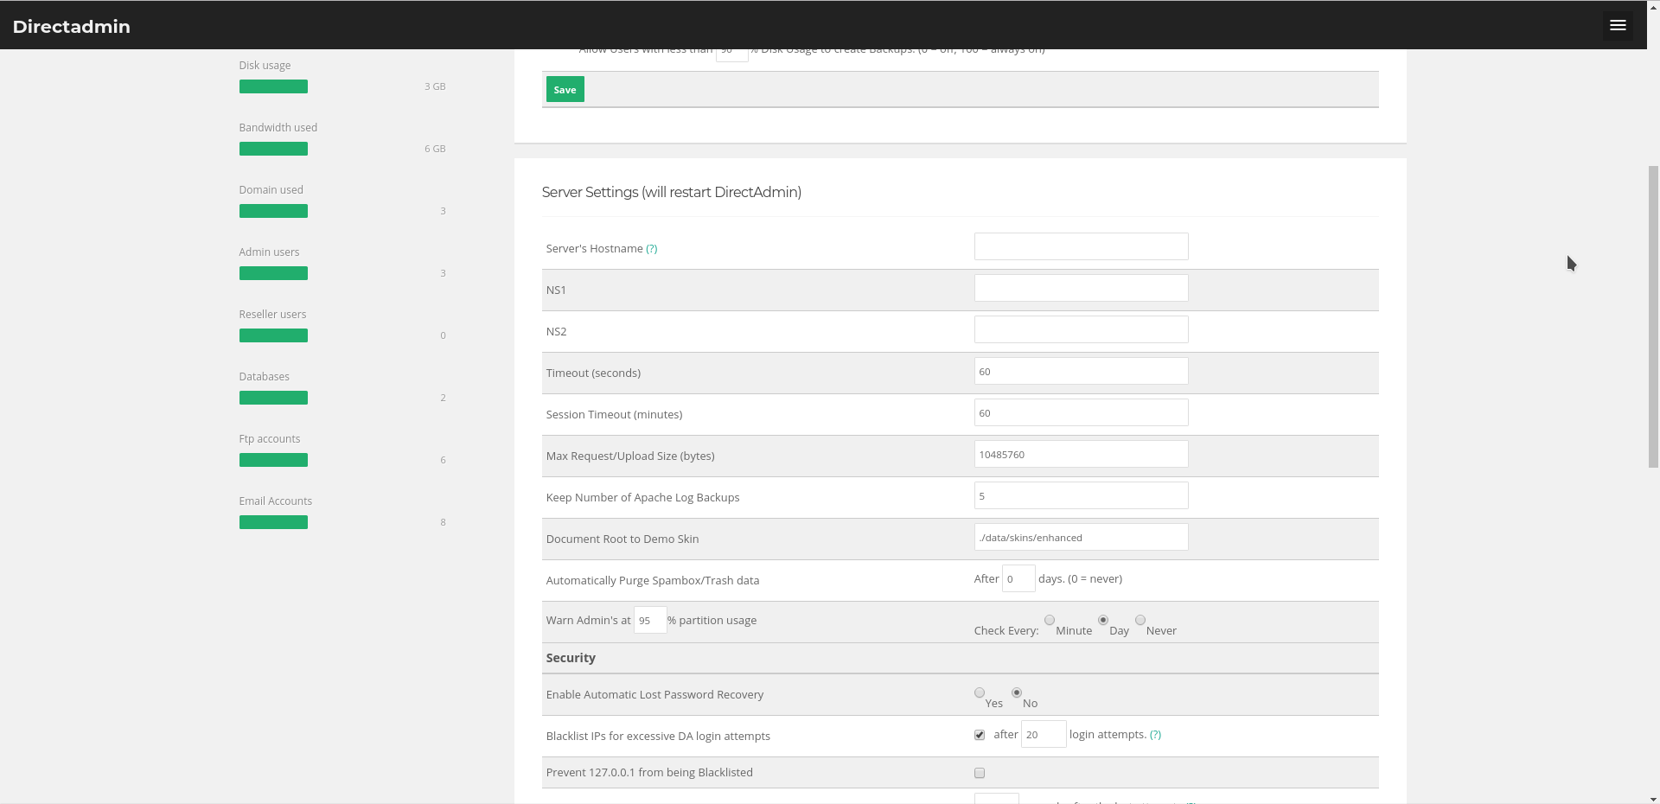Focus the NS2 text field
1660x804 pixels.
click(1081, 330)
